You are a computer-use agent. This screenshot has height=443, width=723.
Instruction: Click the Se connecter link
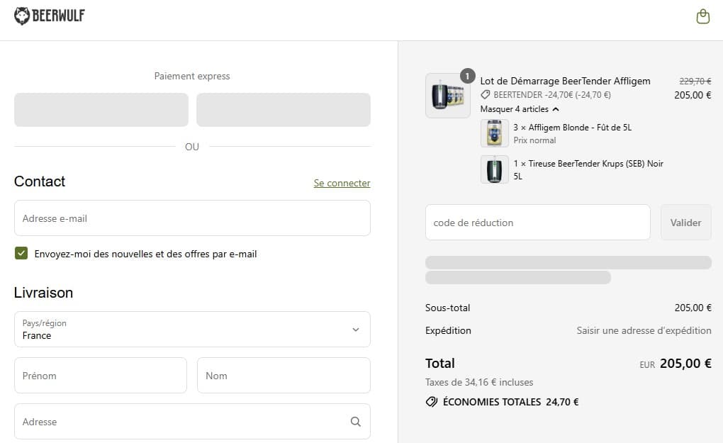342,183
